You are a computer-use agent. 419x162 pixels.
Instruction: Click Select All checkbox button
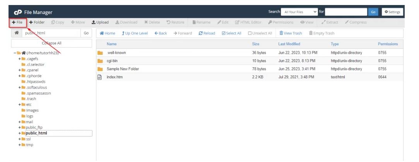(x=231, y=33)
